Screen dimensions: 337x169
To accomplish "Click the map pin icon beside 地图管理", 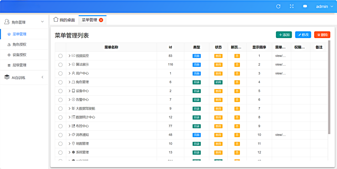I will tap(73, 143).
